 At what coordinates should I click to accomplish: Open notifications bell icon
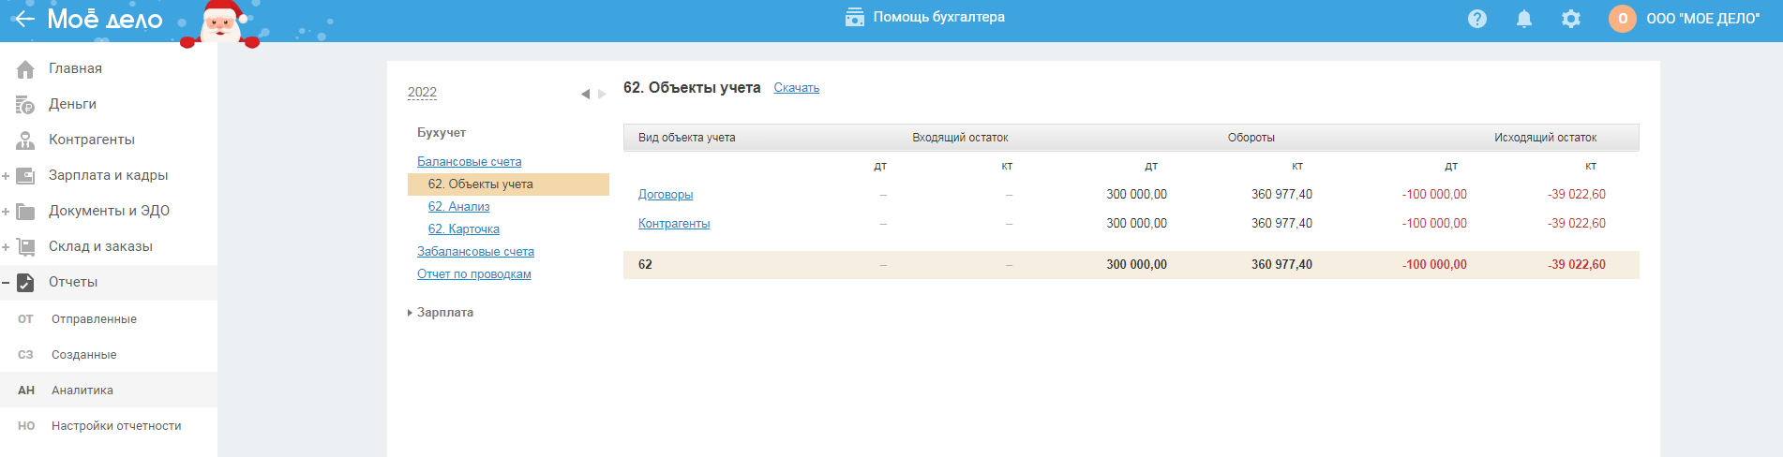pos(1524,19)
